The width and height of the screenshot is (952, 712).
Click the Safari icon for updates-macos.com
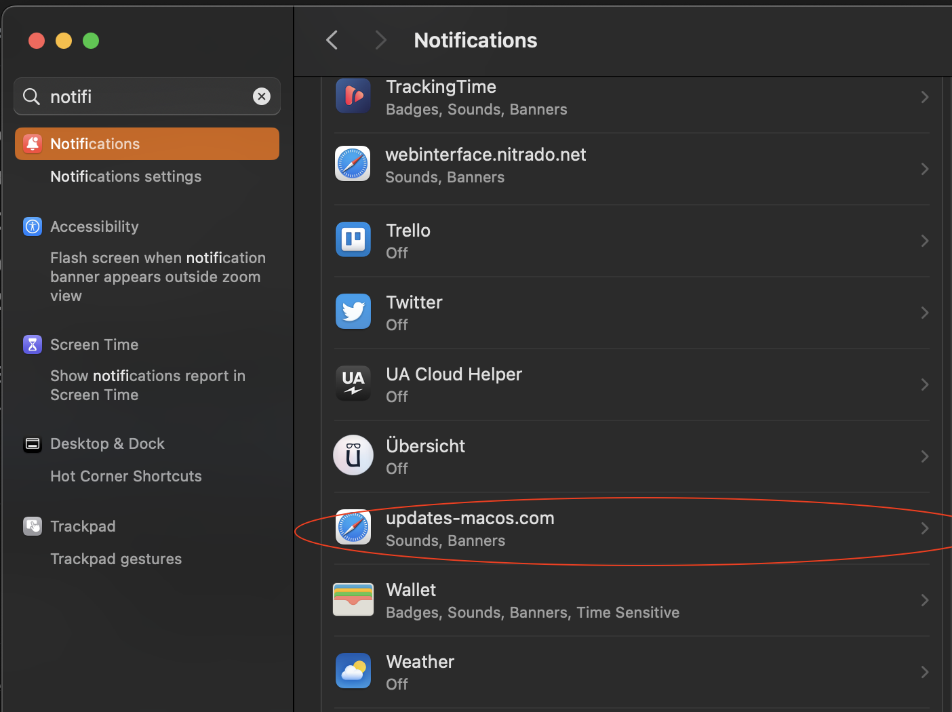353,527
